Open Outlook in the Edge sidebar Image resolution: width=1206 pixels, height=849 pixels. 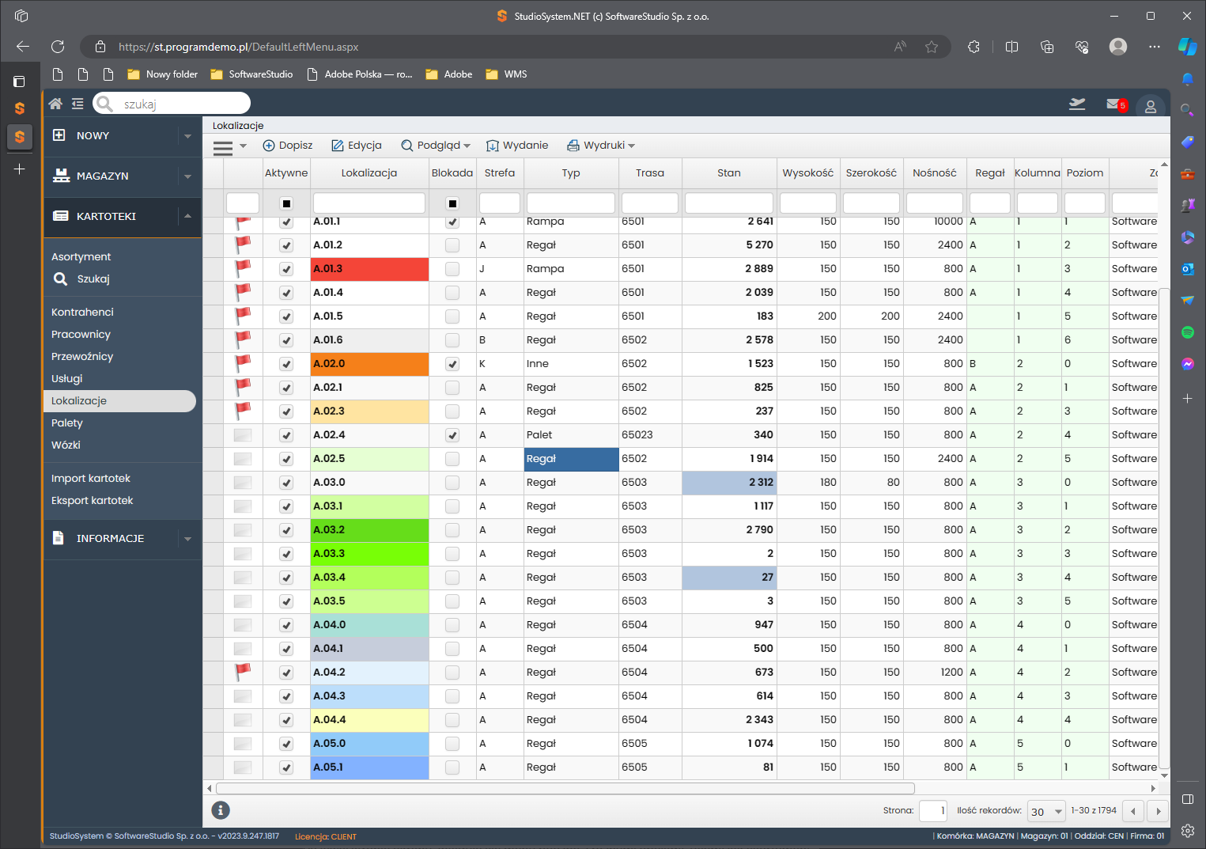[1187, 269]
